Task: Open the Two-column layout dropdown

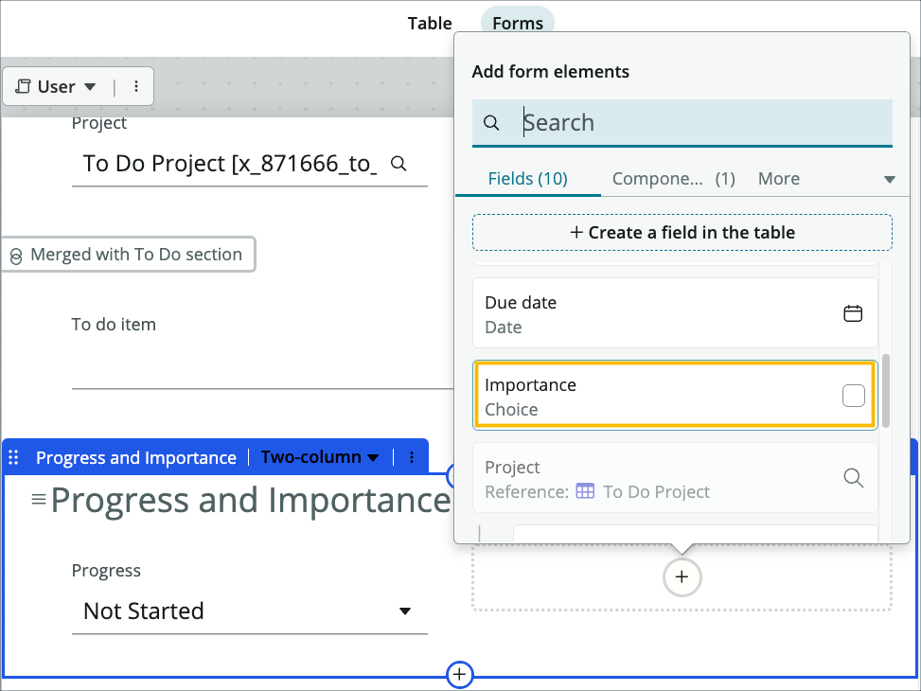Action: tap(320, 456)
